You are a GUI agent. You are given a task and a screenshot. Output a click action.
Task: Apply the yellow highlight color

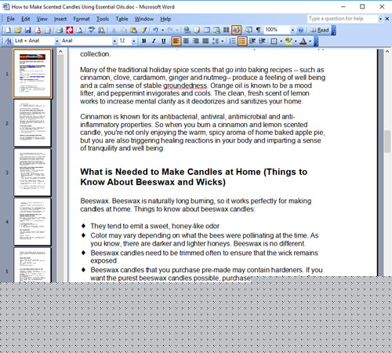tap(289, 41)
